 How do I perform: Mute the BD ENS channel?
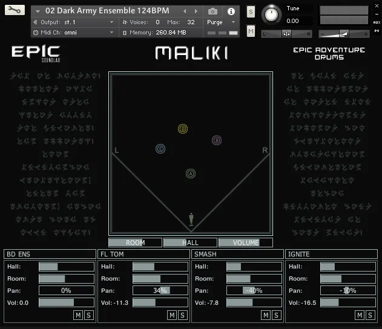[x=78, y=315]
